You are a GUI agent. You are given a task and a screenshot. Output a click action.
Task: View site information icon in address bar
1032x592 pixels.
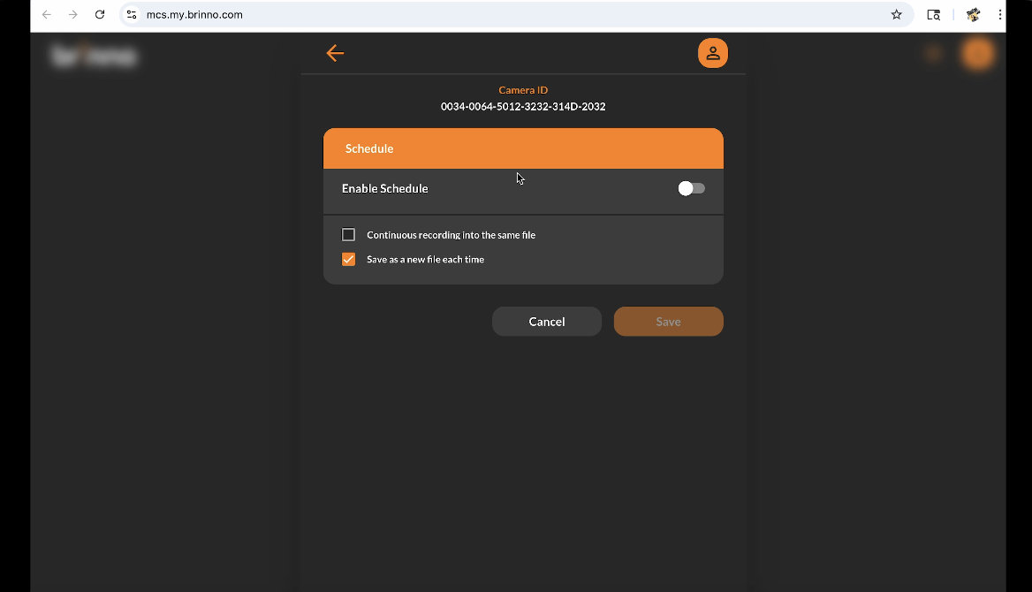pos(132,15)
